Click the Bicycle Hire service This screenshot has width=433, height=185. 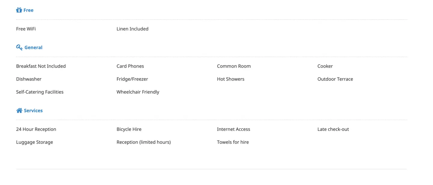[129, 129]
